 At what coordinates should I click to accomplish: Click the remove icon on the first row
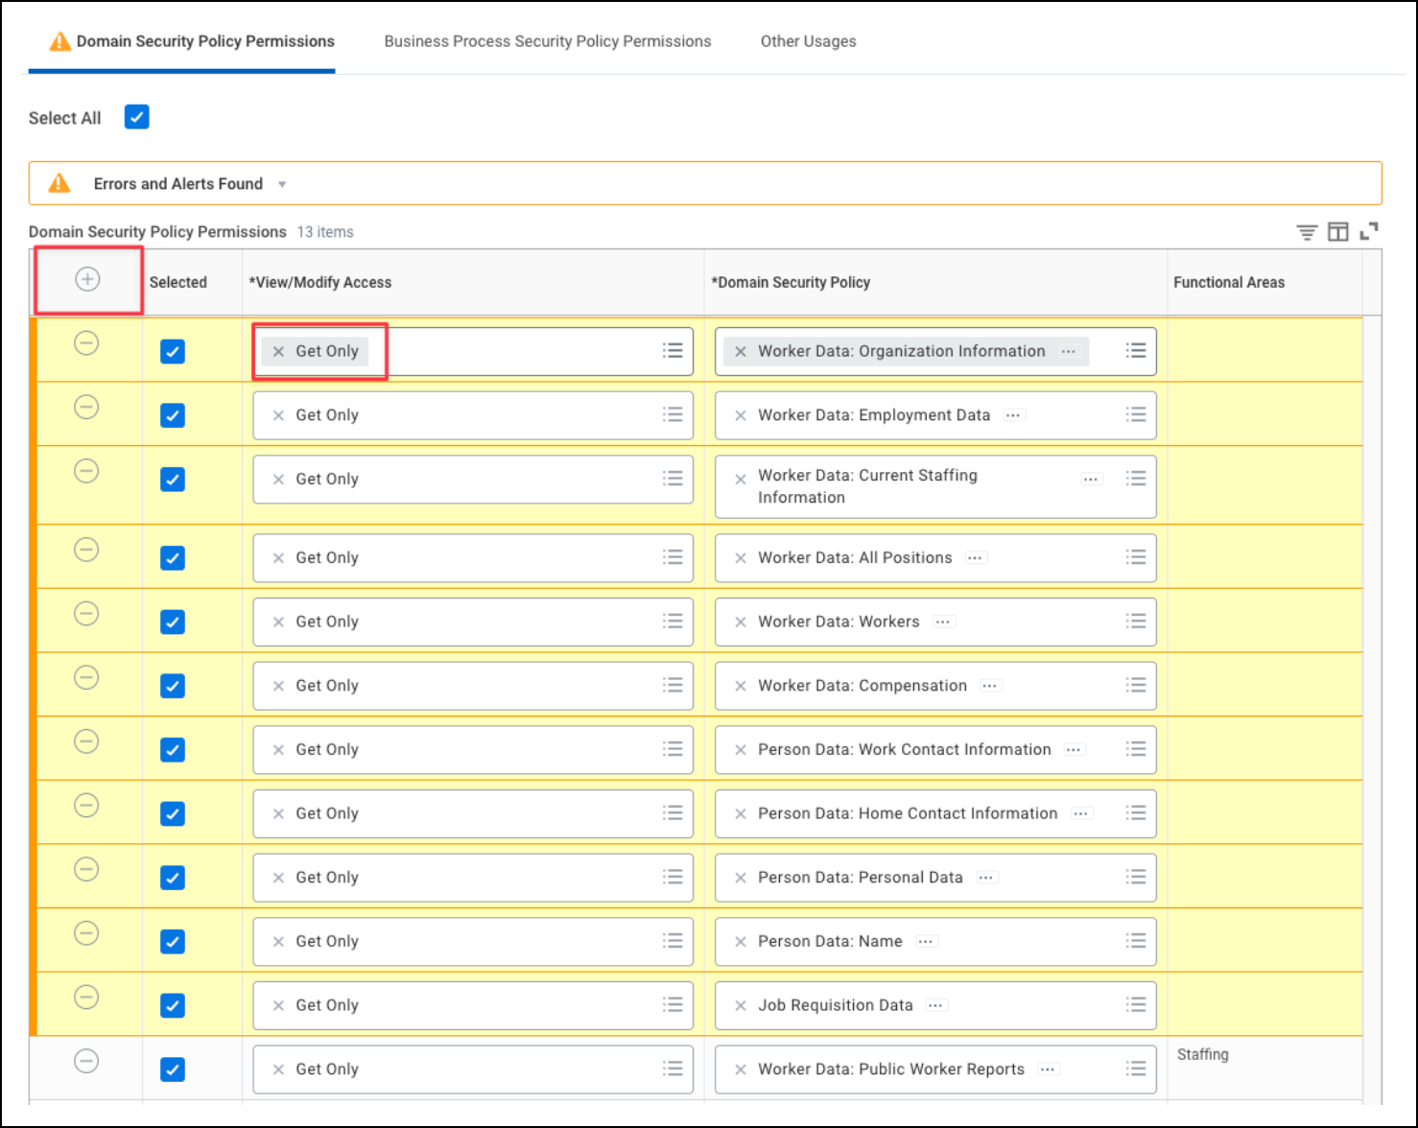(87, 343)
